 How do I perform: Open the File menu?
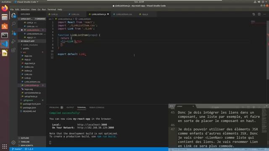(x=12, y=9)
